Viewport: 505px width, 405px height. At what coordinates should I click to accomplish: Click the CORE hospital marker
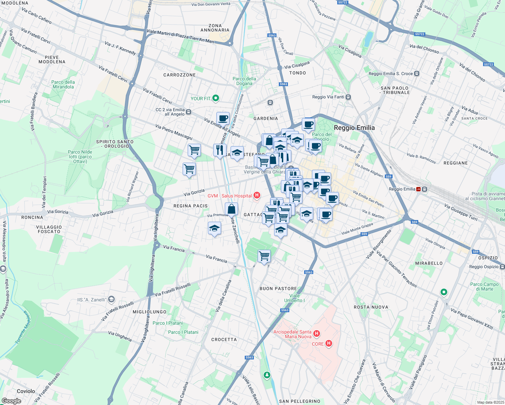328,343
